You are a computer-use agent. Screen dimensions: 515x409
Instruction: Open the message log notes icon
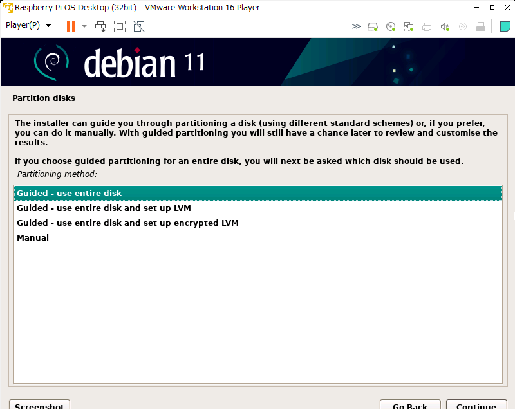pyautogui.click(x=505, y=26)
